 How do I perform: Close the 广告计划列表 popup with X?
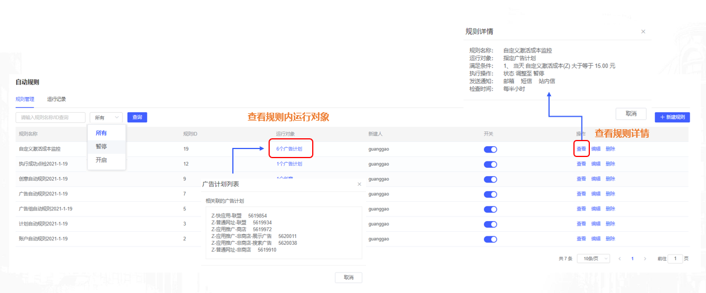click(x=359, y=184)
